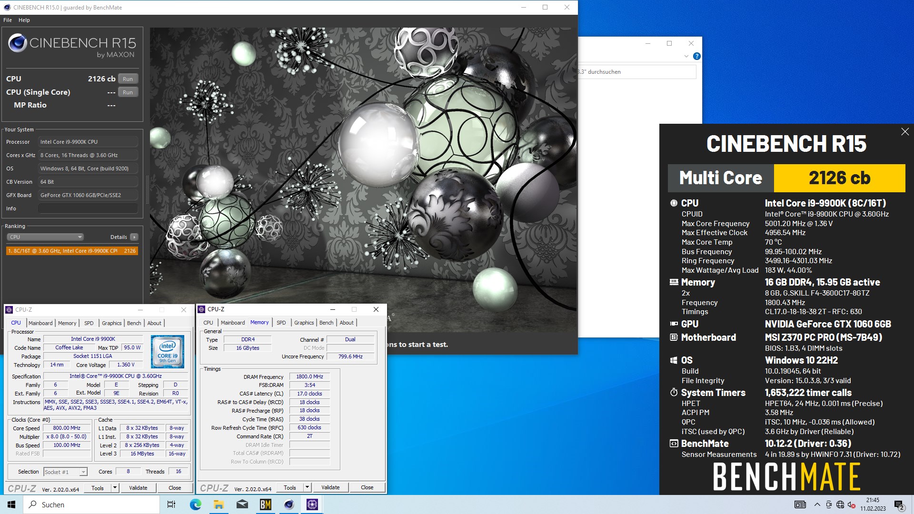
Task: Click the Memory section icon in BenchMate
Action: coord(674,282)
